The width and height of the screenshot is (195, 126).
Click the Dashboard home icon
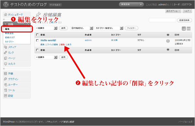tap(6, 15)
